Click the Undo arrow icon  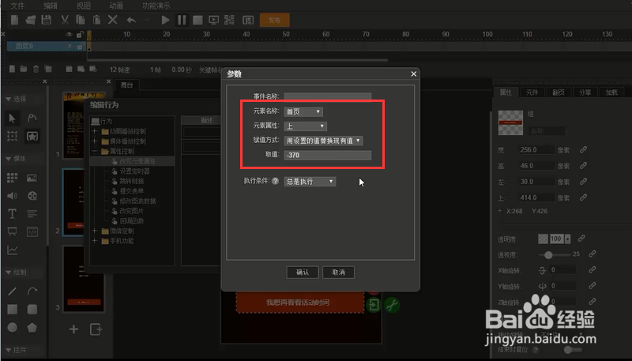(131, 20)
